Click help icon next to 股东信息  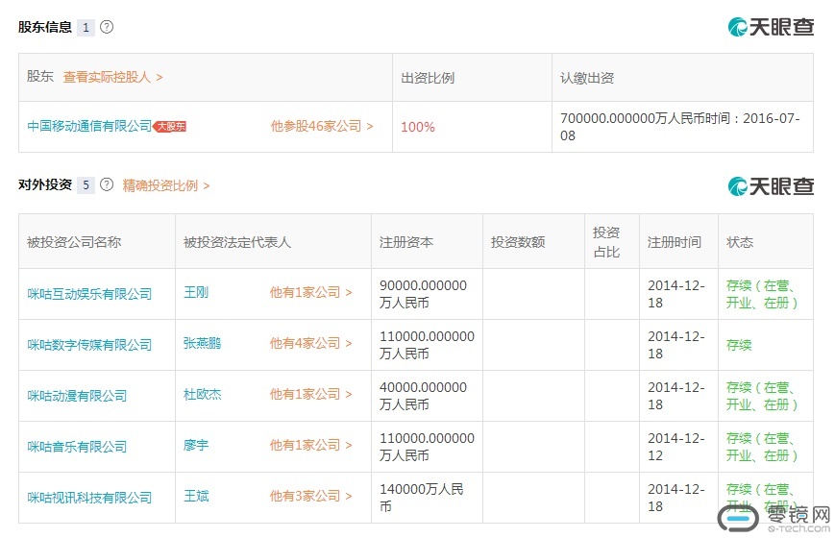(107, 27)
